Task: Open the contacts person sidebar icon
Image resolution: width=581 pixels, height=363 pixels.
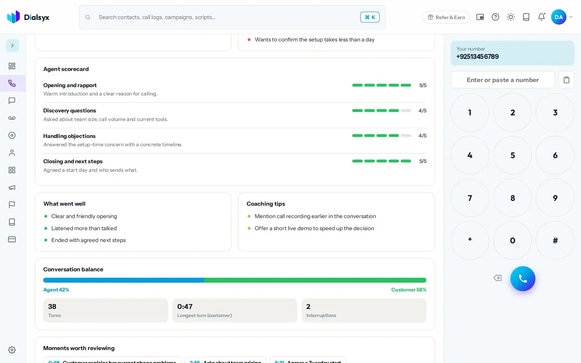Action: tap(12, 153)
